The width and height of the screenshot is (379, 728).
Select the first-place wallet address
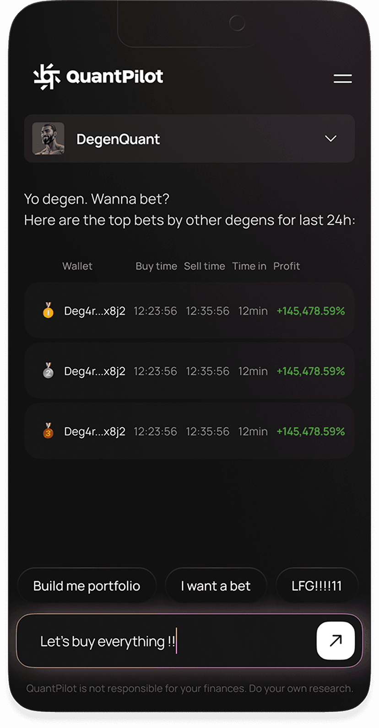click(94, 311)
